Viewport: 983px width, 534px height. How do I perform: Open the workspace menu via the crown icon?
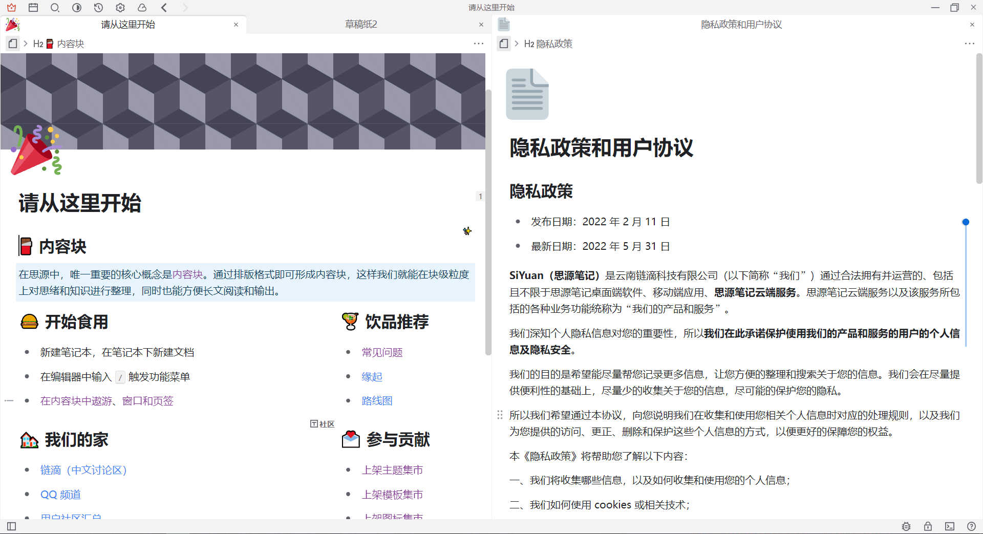(11, 8)
